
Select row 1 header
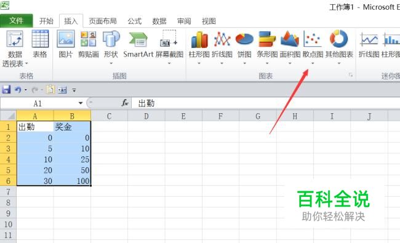click(x=8, y=127)
